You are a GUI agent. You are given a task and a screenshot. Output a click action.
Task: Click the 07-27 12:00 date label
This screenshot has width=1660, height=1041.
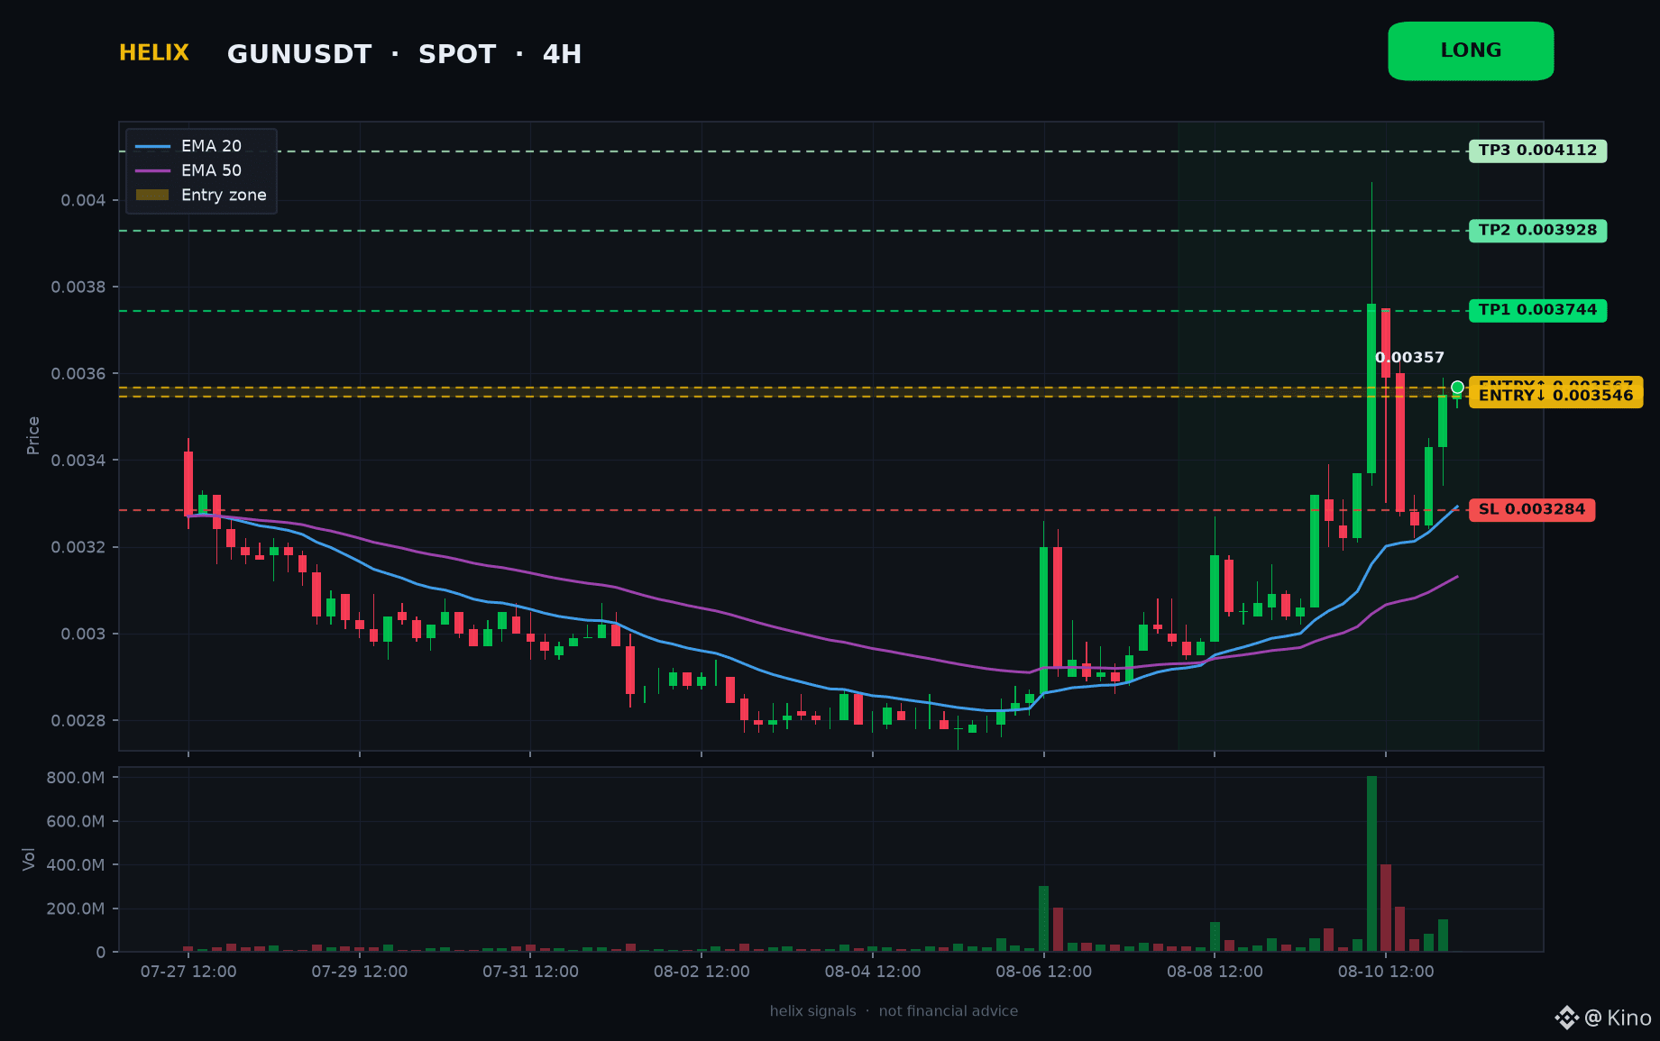pos(188,972)
